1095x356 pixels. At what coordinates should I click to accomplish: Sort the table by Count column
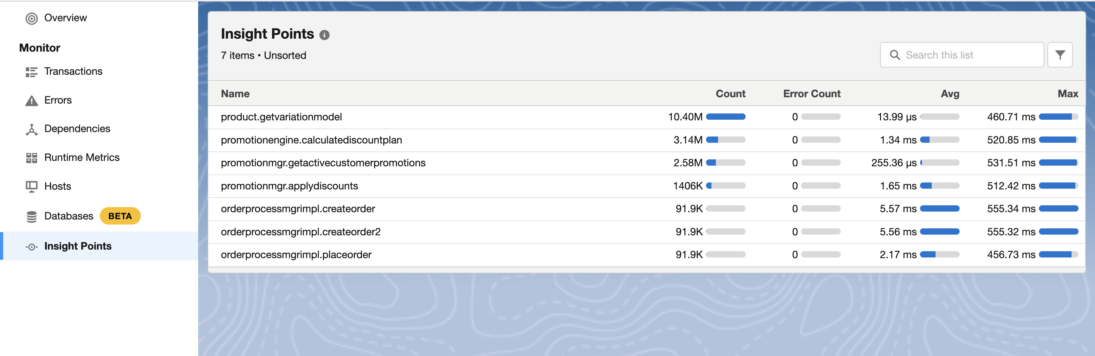[x=730, y=93]
